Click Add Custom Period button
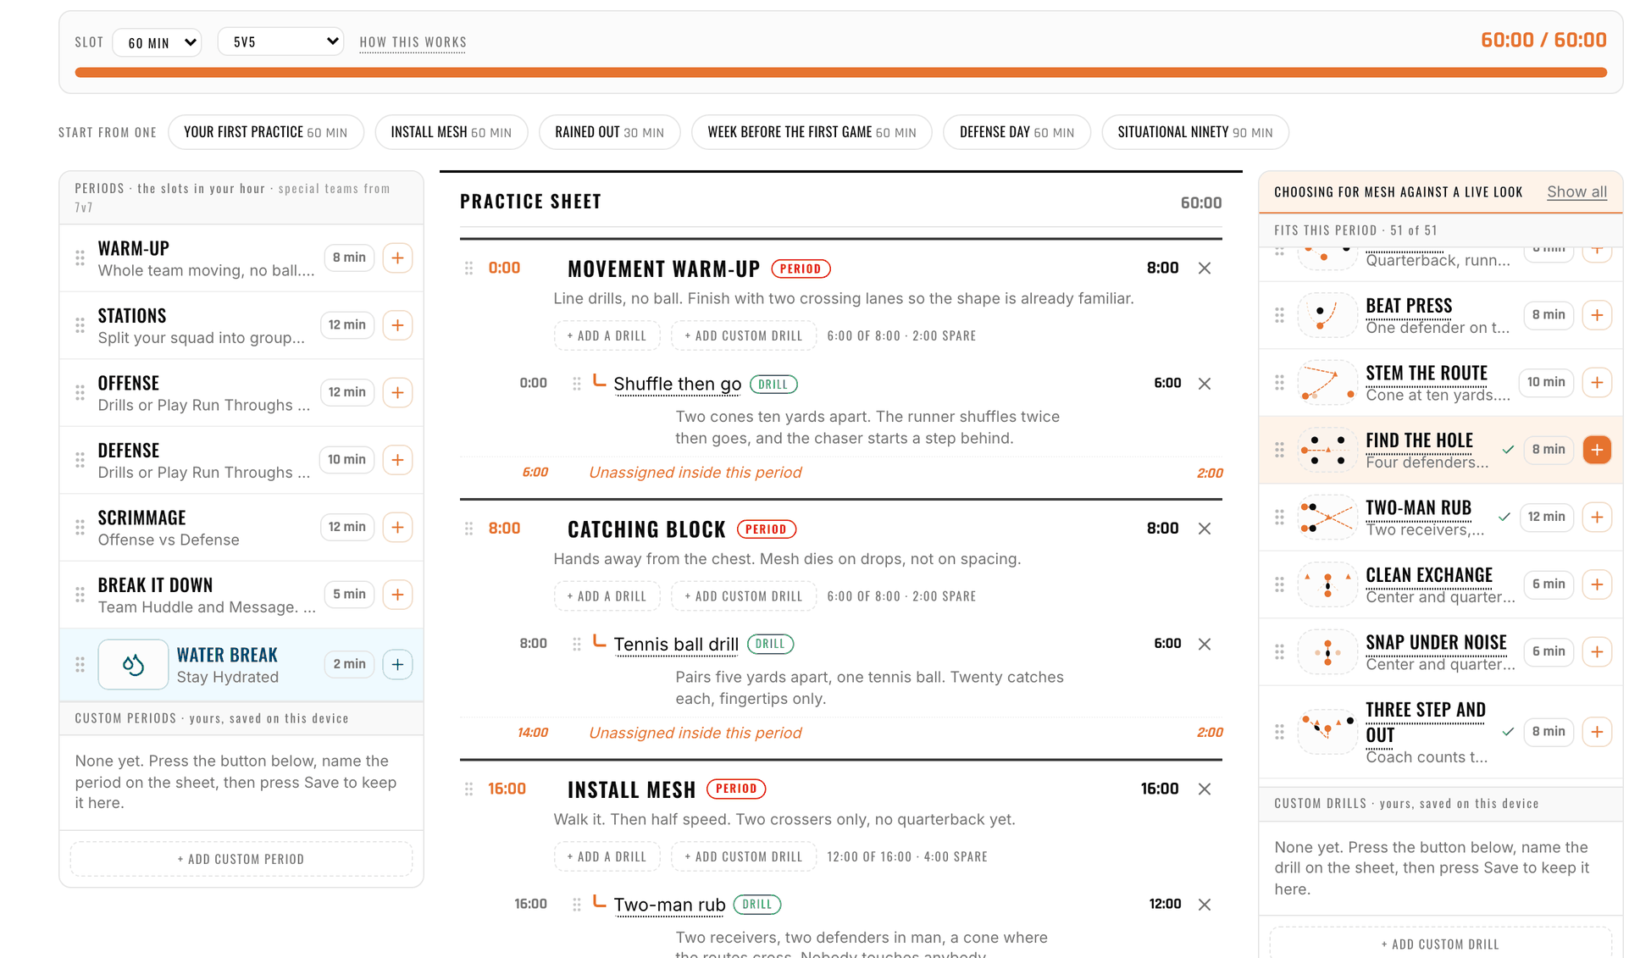1629x958 pixels. coord(241,859)
